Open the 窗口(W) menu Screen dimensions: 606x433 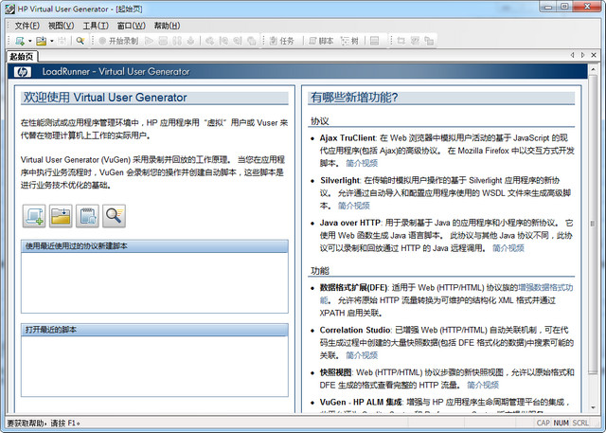pyautogui.click(x=131, y=26)
